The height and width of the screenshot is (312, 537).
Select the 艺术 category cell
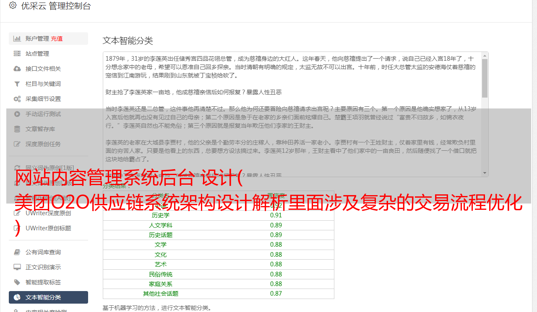(x=161, y=264)
